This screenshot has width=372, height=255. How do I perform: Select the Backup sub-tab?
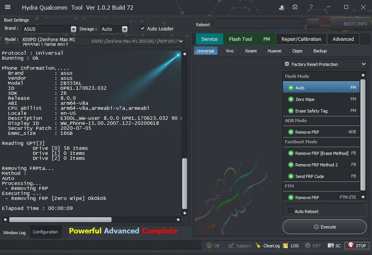[x=320, y=51]
